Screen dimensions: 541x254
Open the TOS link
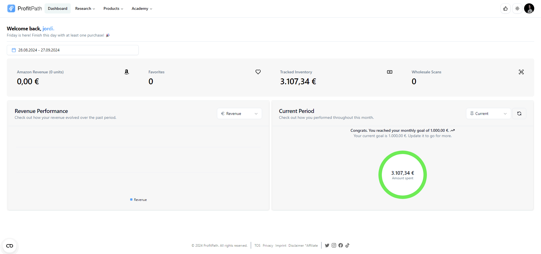point(257,246)
